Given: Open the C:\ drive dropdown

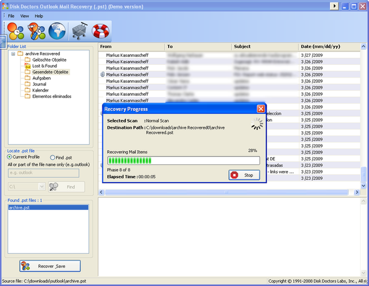Looking at the screenshot, I should (42, 187).
